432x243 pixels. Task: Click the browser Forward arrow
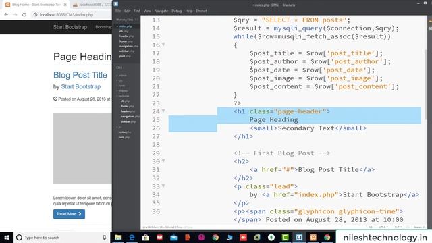pos(15,15)
